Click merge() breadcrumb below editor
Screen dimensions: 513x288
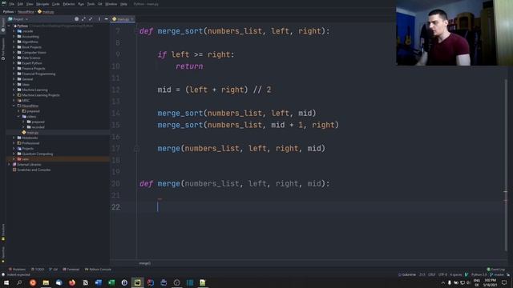click(144, 263)
